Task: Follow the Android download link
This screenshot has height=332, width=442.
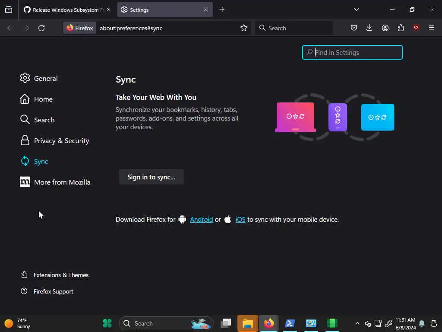Action: [x=201, y=219]
